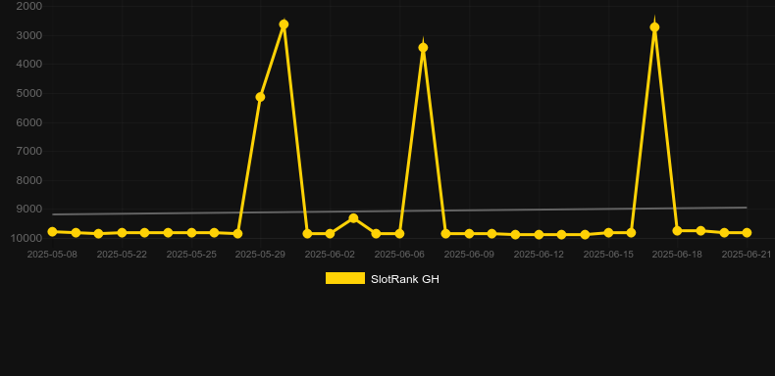Toggle the SlotRank GH legend entry
This screenshot has height=376, width=775.
tap(382, 279)
